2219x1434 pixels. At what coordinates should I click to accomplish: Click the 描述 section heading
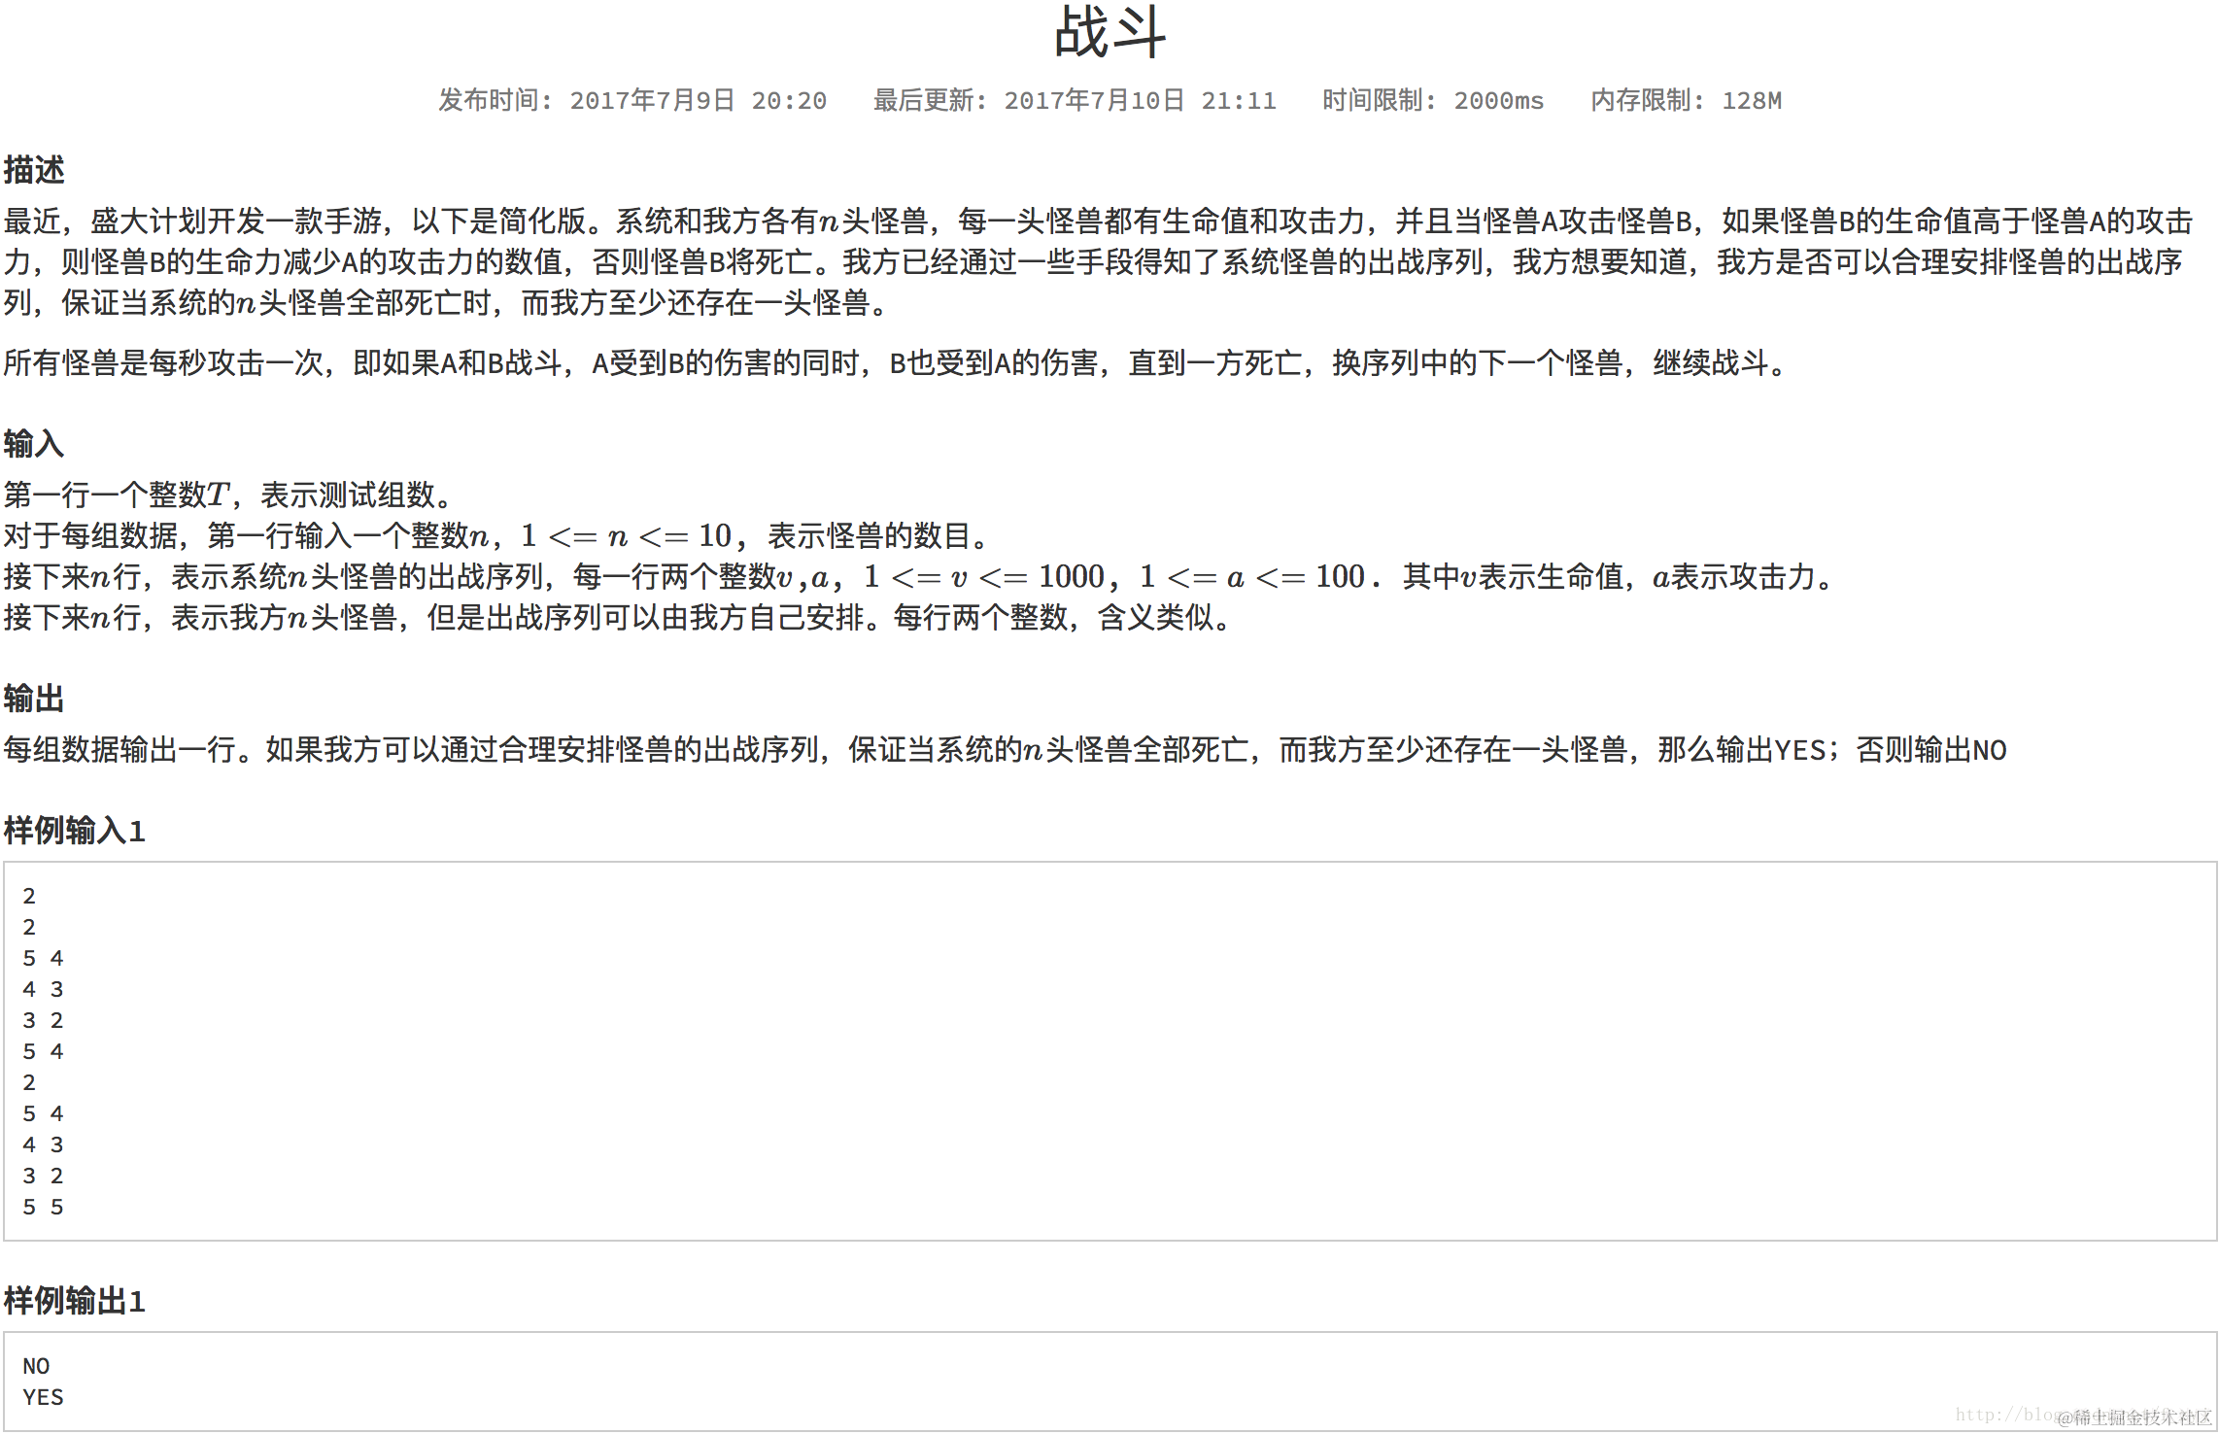(34, 170)
